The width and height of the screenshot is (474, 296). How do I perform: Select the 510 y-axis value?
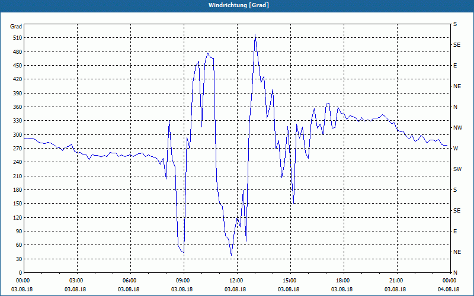[18, 38]
